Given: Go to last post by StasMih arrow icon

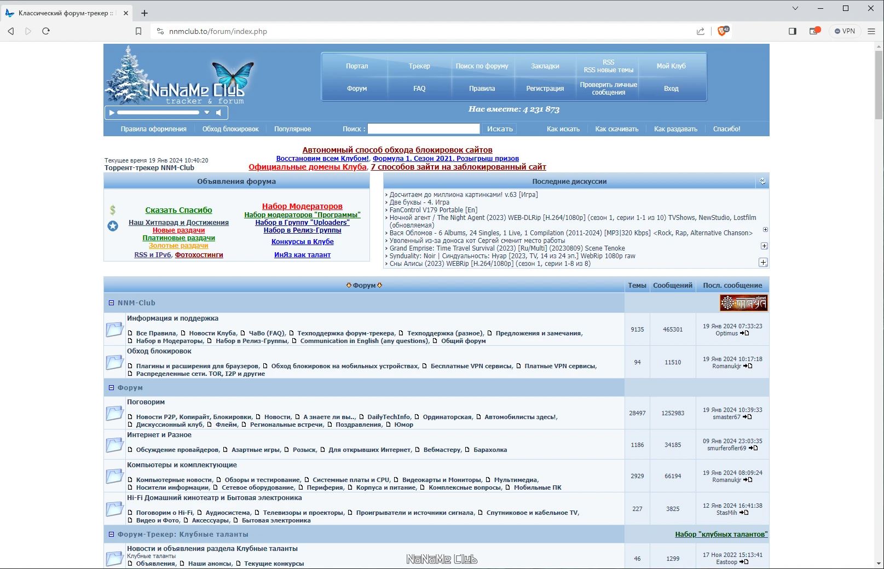Looking at the screenshot, I should [743, 513].
